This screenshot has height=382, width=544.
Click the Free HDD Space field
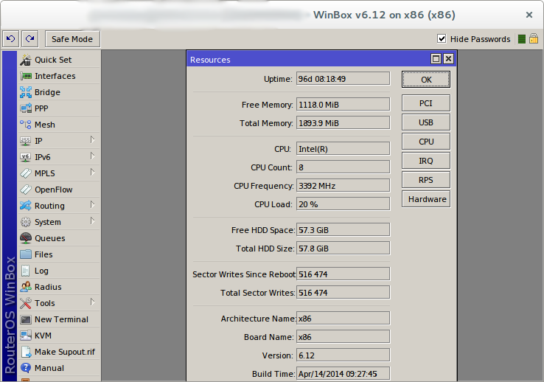point(343,229)
